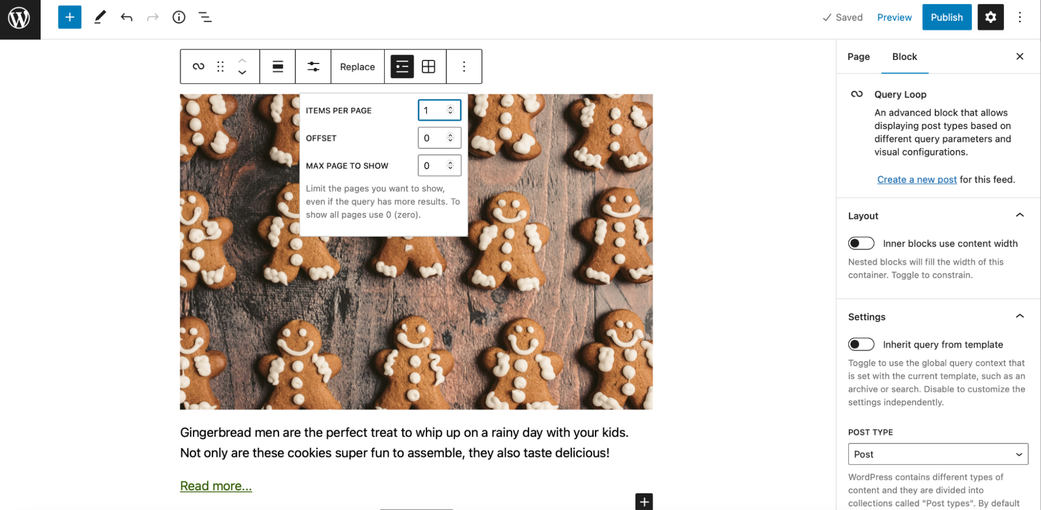Click the Replace button in block toolbar
The width and height of the screenshot is (1041, 510).
point(357,67)
